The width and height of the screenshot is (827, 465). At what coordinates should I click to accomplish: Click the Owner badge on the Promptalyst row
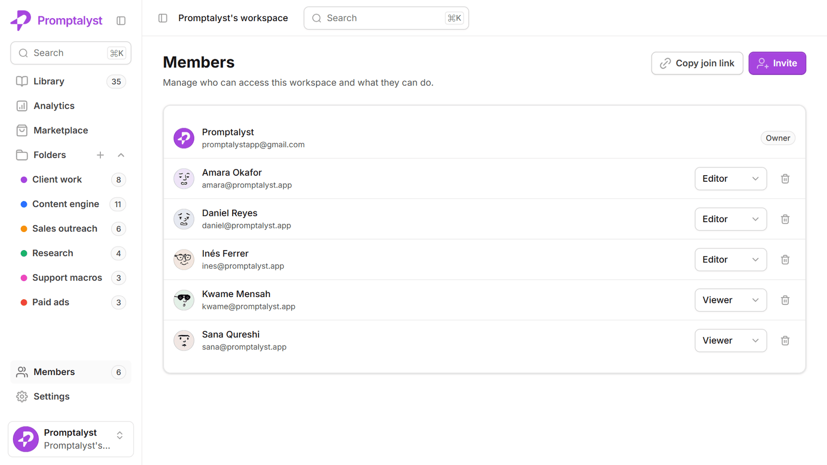[777, 138]
